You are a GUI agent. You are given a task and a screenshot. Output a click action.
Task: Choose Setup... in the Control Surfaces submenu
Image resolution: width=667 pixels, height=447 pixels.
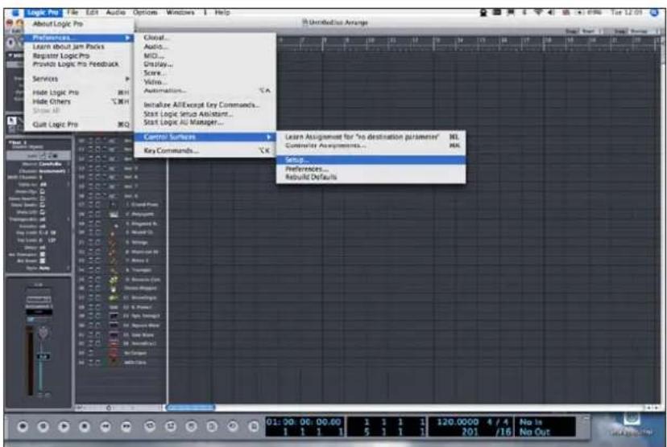point(371,160)
